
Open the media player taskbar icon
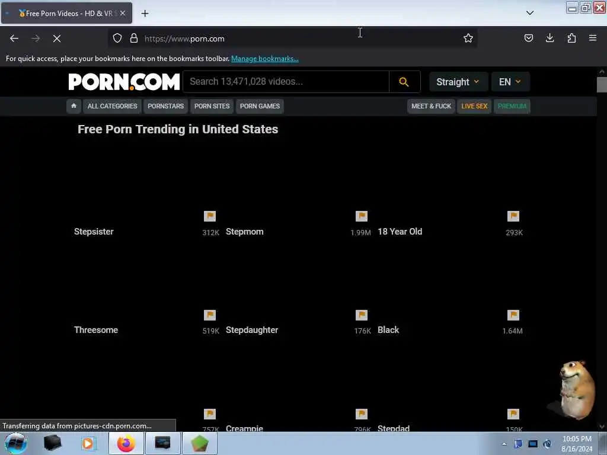[x=88, y=443]
